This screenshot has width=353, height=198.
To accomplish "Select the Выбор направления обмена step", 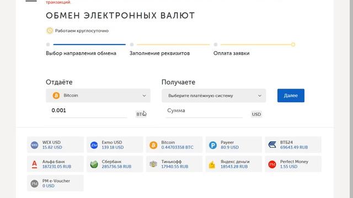I will [x=81, y=53].
